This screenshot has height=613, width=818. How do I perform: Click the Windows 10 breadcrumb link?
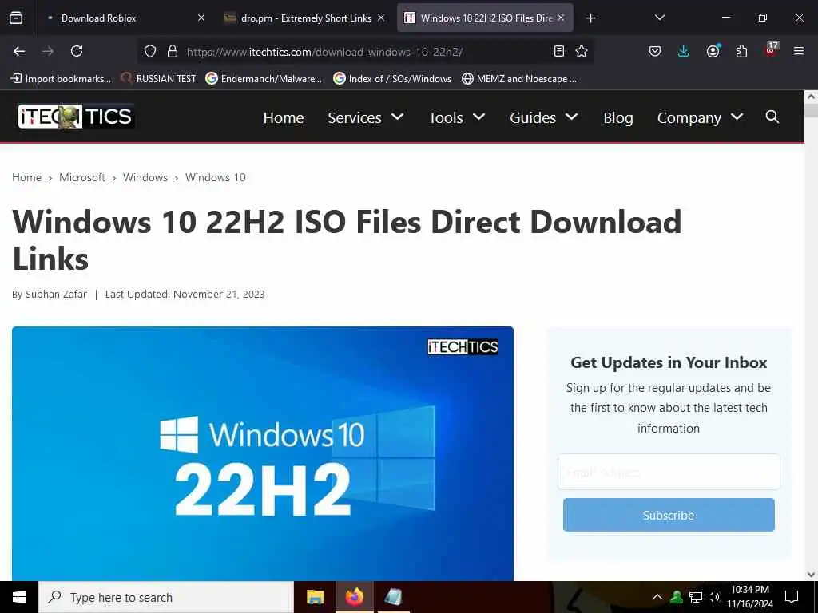click(x=216, y=177)
